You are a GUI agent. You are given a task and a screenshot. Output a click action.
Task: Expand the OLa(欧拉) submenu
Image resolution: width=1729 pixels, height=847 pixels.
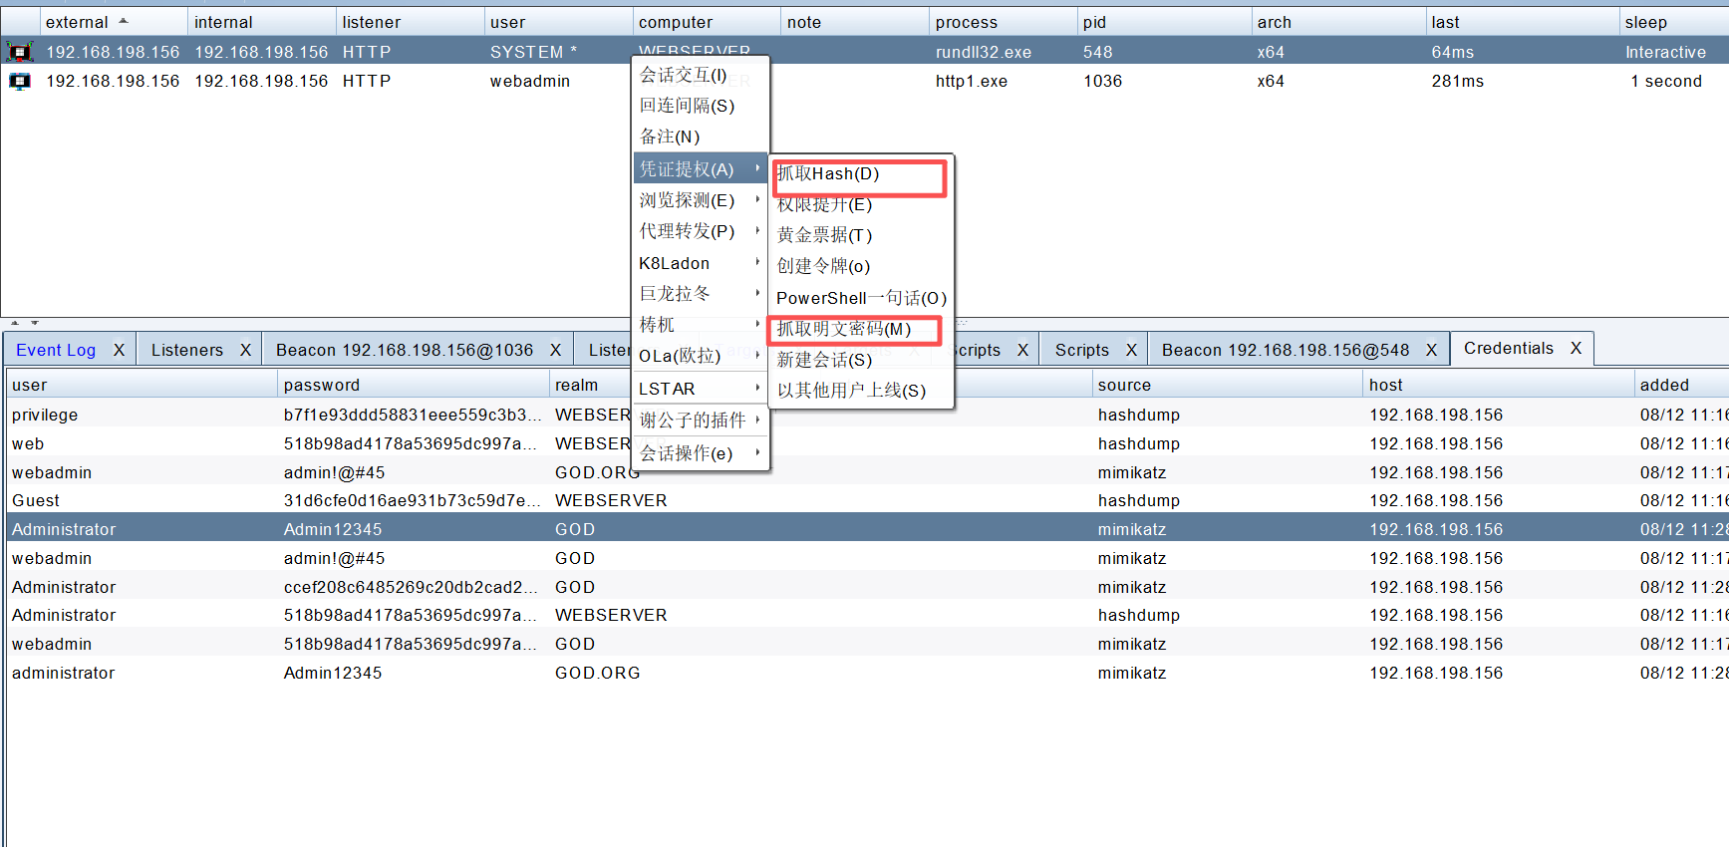click(x=702, y=356)
